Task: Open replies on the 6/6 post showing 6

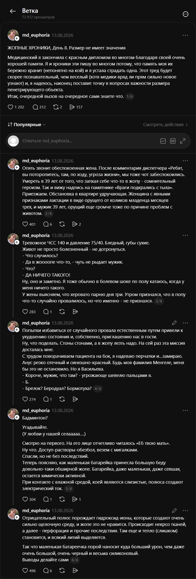Action: tap(48, 571)
